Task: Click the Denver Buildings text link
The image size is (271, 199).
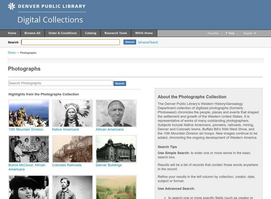Action: coord(109,165)
